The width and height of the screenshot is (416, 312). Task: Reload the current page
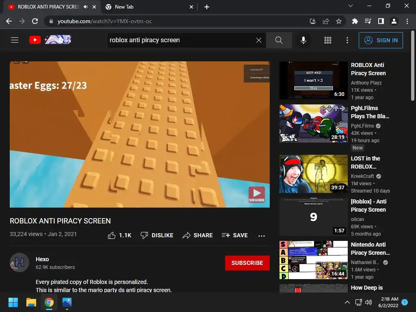coord(35,21)
